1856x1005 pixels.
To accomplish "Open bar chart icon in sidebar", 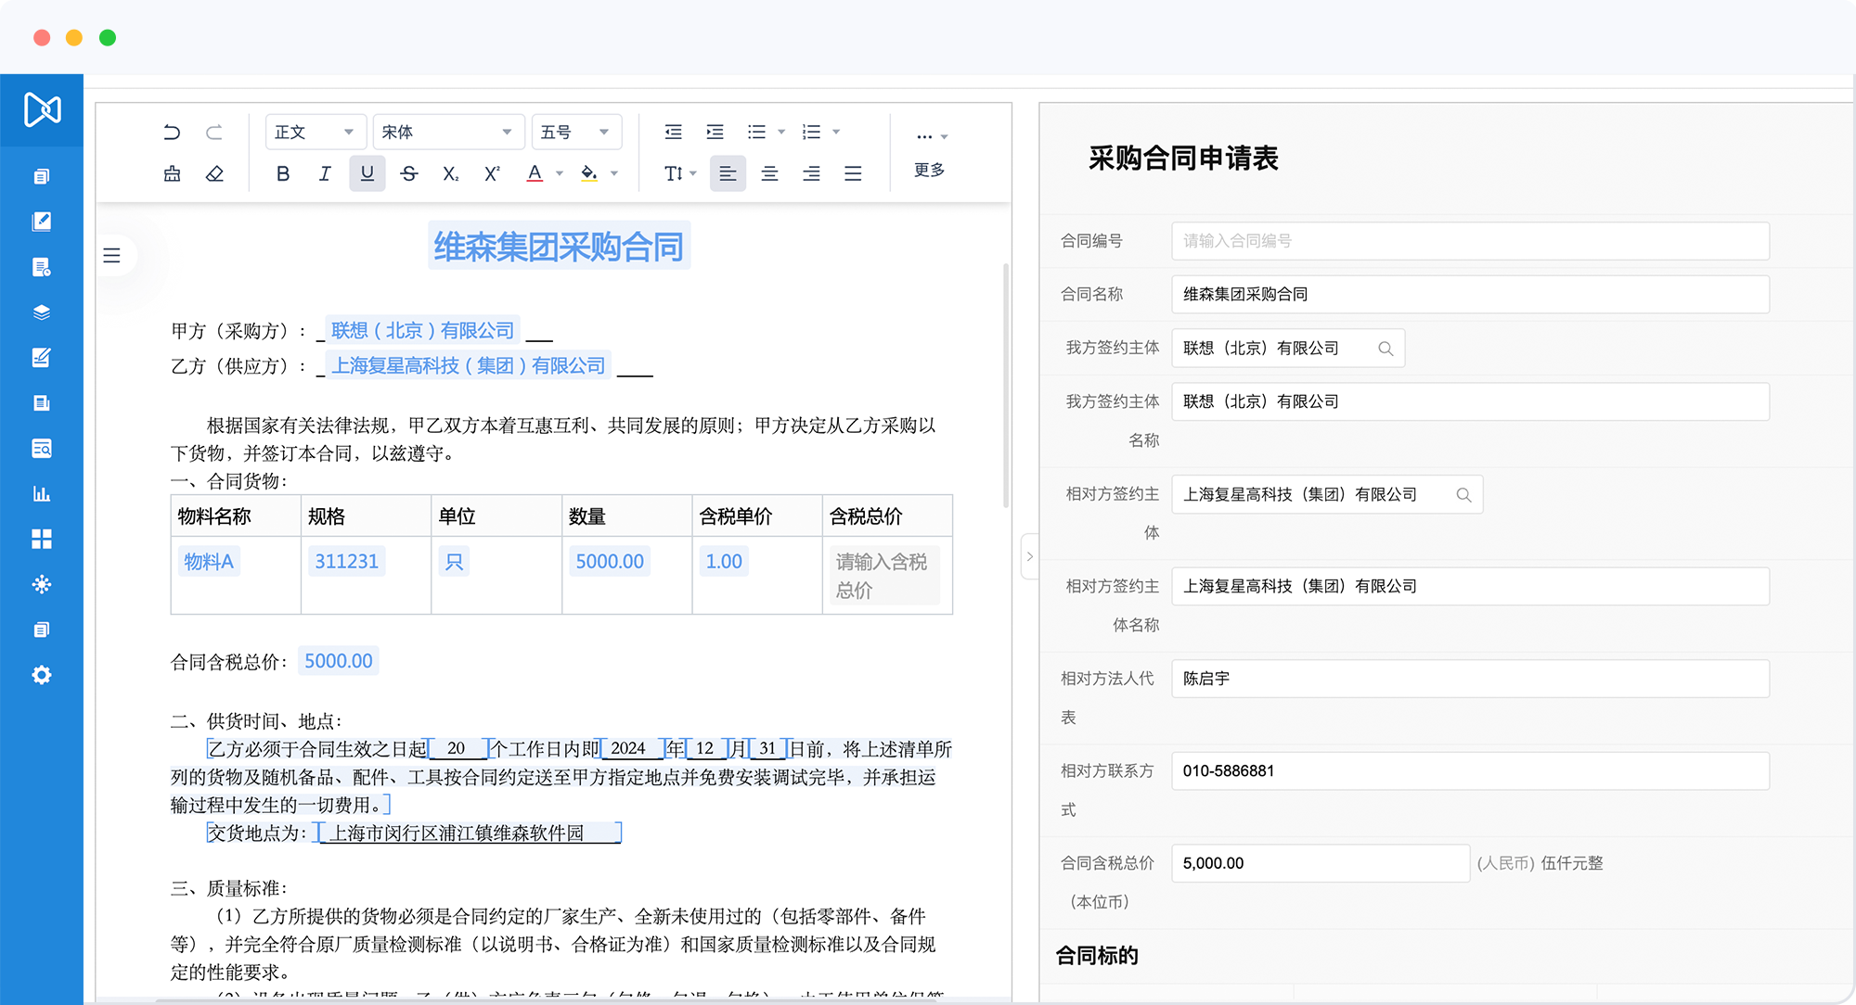I will pos(41,493).
